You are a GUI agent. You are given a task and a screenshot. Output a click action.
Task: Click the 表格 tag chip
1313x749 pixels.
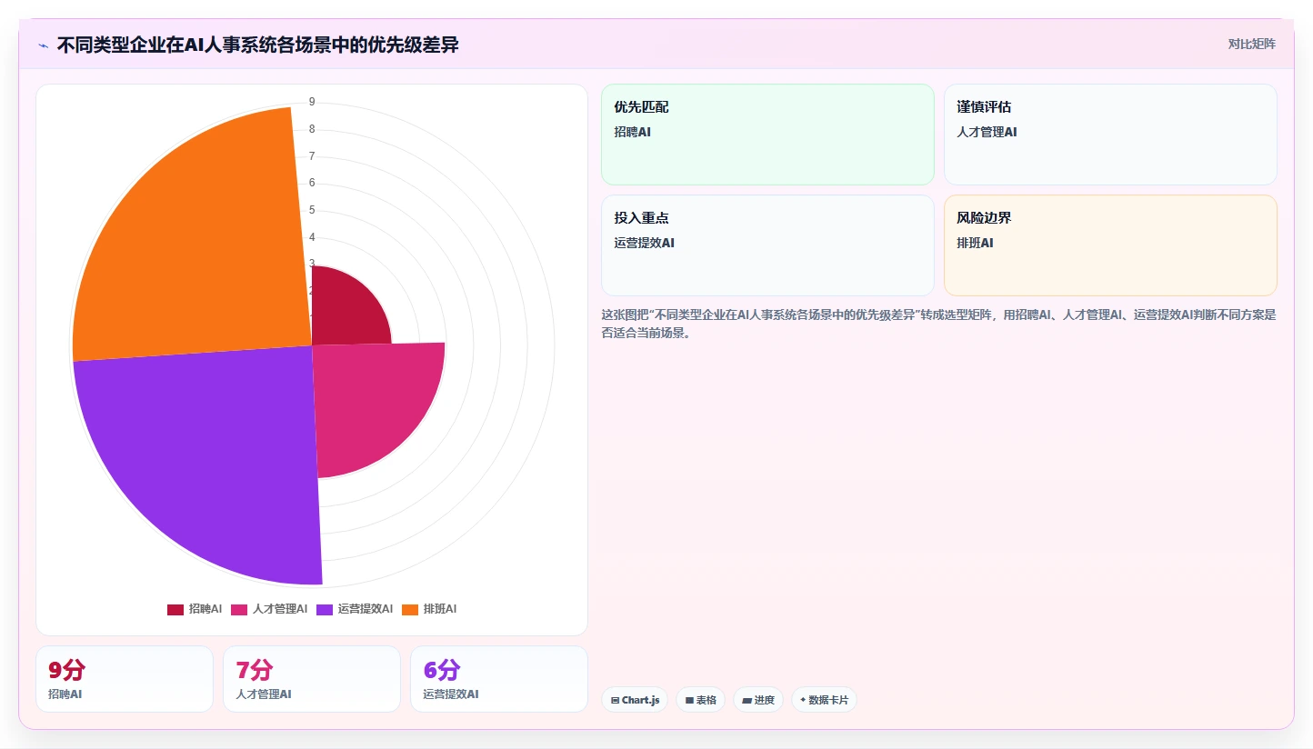[x=700, y=700]
